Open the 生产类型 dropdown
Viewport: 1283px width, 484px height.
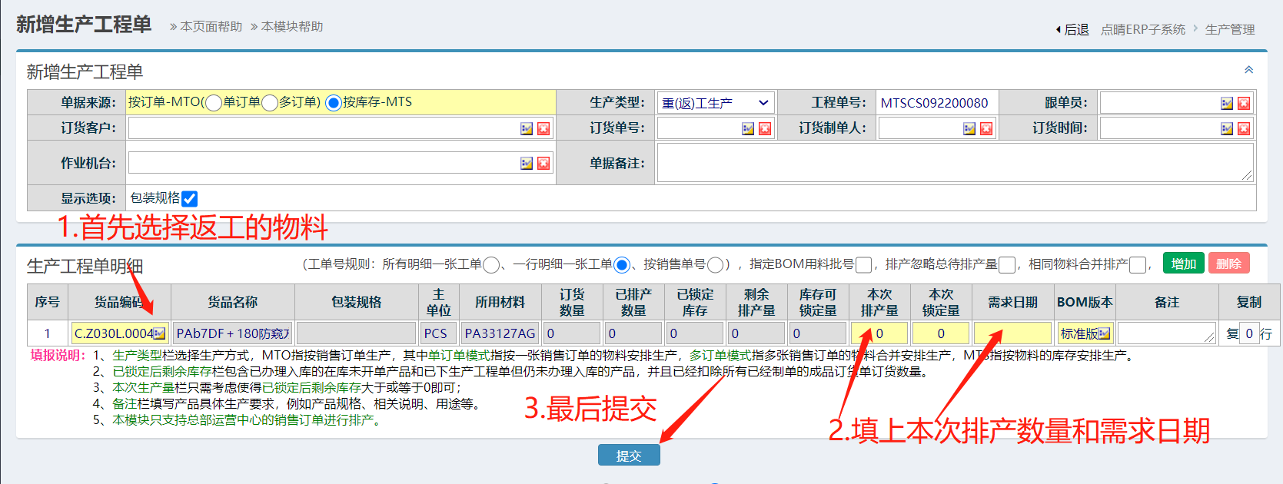pyautogui.click(x=715, y=103)
